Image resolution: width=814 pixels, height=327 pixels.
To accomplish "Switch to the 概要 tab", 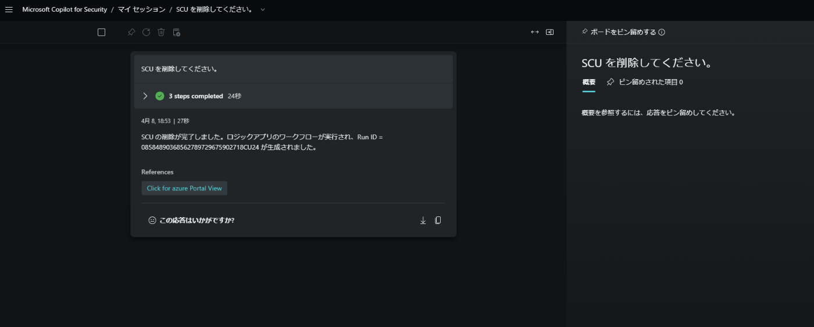I will [589, 82].
